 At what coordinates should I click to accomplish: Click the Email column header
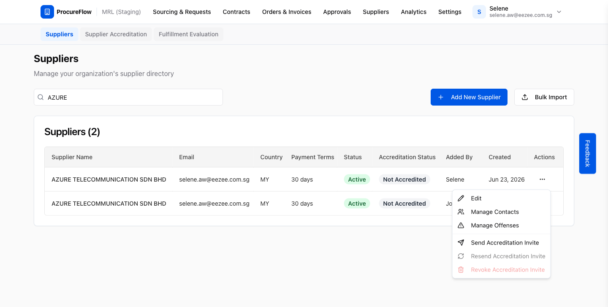(187, 157)
